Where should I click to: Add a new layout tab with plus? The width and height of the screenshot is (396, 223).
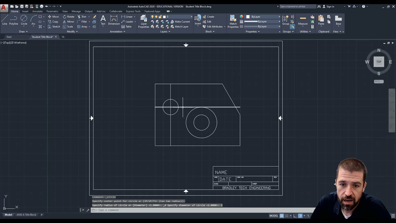[x=42, y=215]
